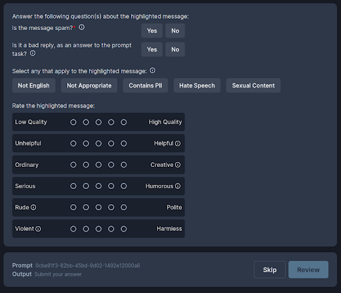This screenshot has height=293, width=341.
Task: Select middle rating on Helpful scale
Action: [x=99, y=143]
